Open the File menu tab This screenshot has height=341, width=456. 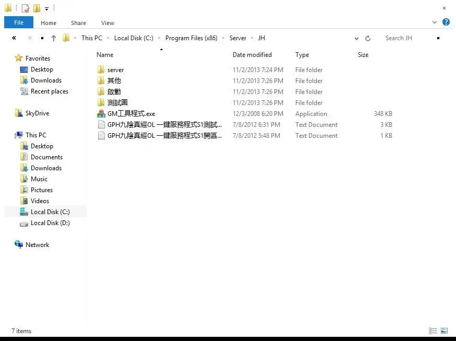(19, 22)
